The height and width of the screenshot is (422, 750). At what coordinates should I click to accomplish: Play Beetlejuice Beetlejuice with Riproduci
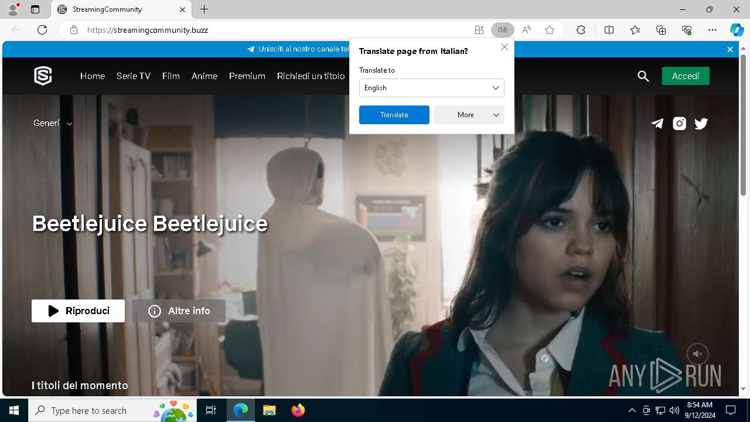pos(78,311)
